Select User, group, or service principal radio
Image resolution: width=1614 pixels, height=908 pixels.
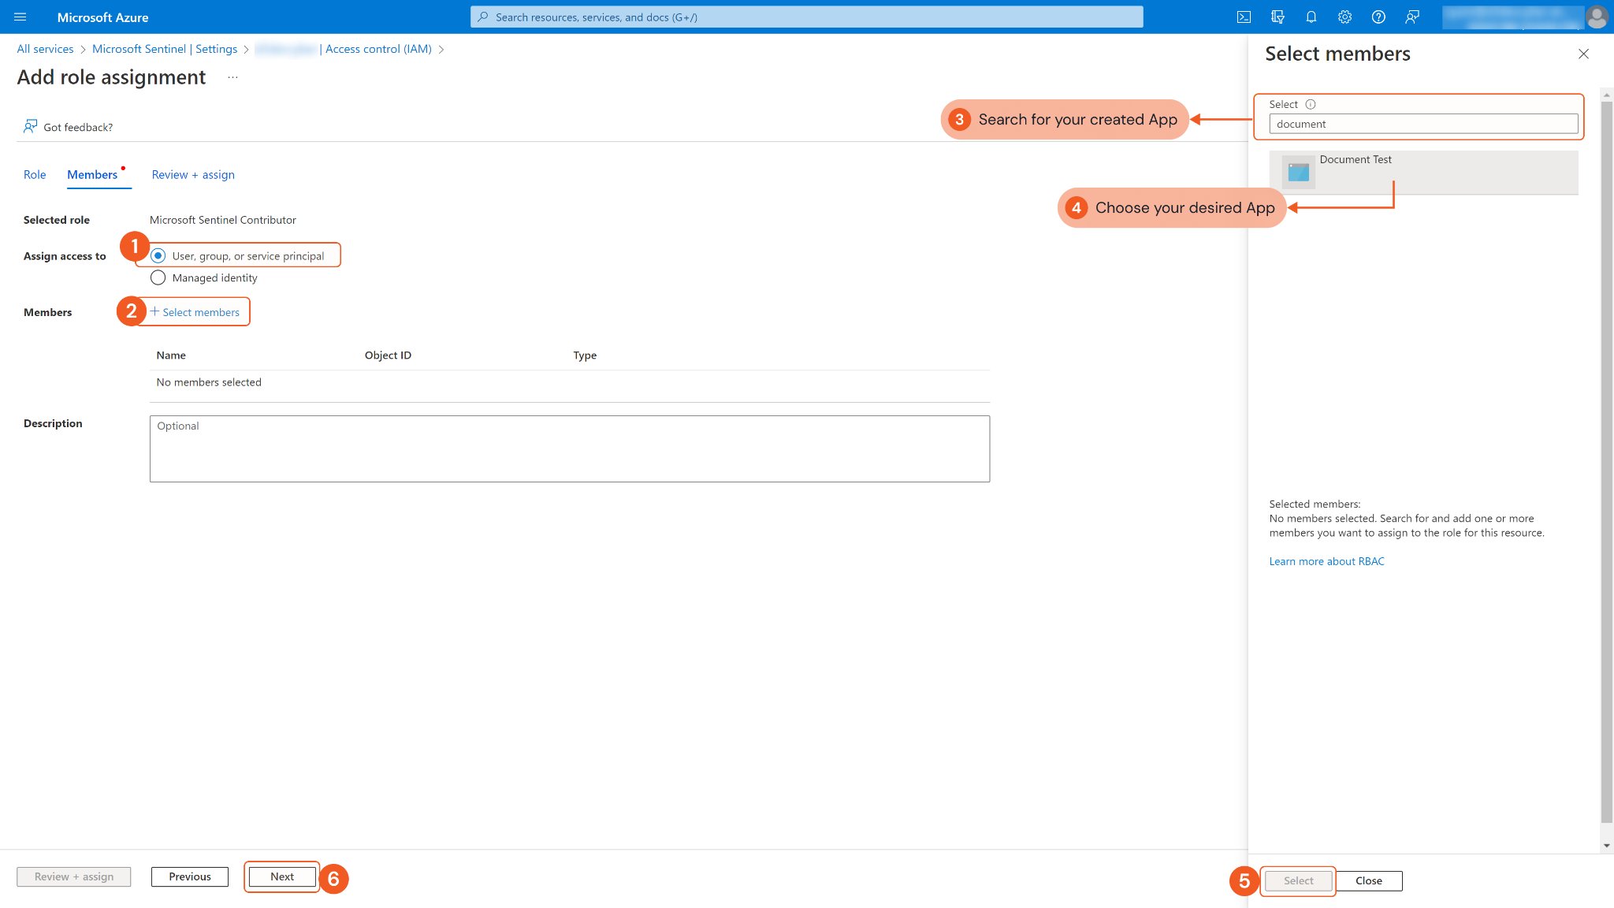(158, 255)
